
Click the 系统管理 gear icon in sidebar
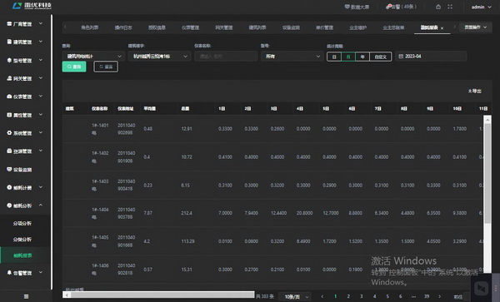tap(9, 133)
